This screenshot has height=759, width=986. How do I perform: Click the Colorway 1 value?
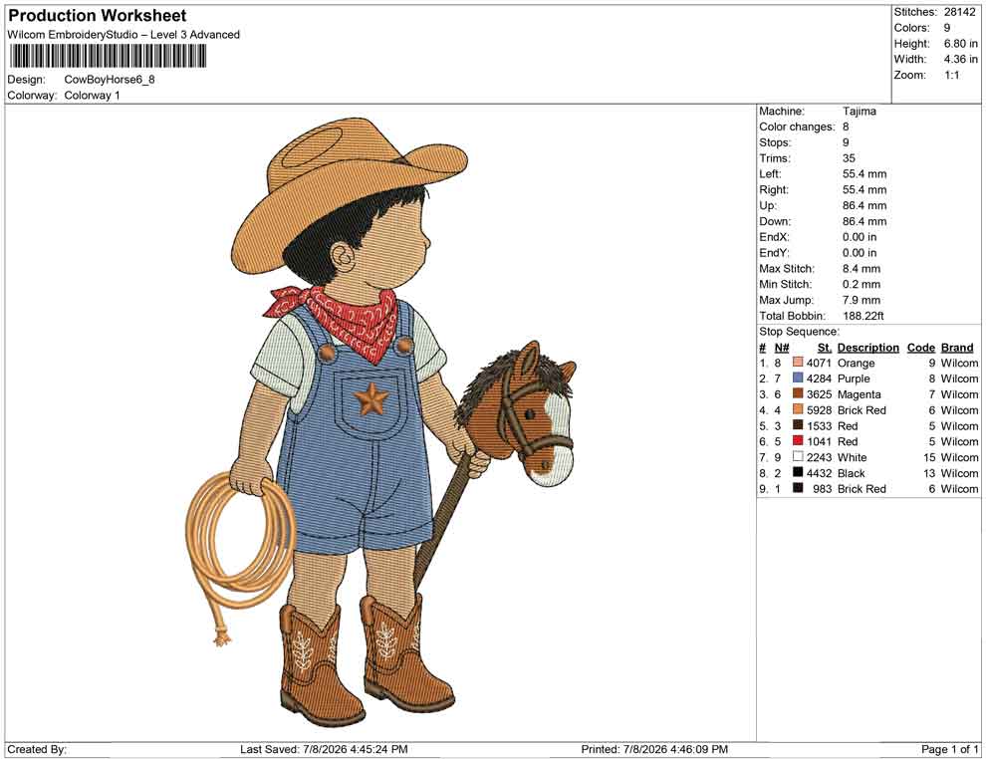92,96
